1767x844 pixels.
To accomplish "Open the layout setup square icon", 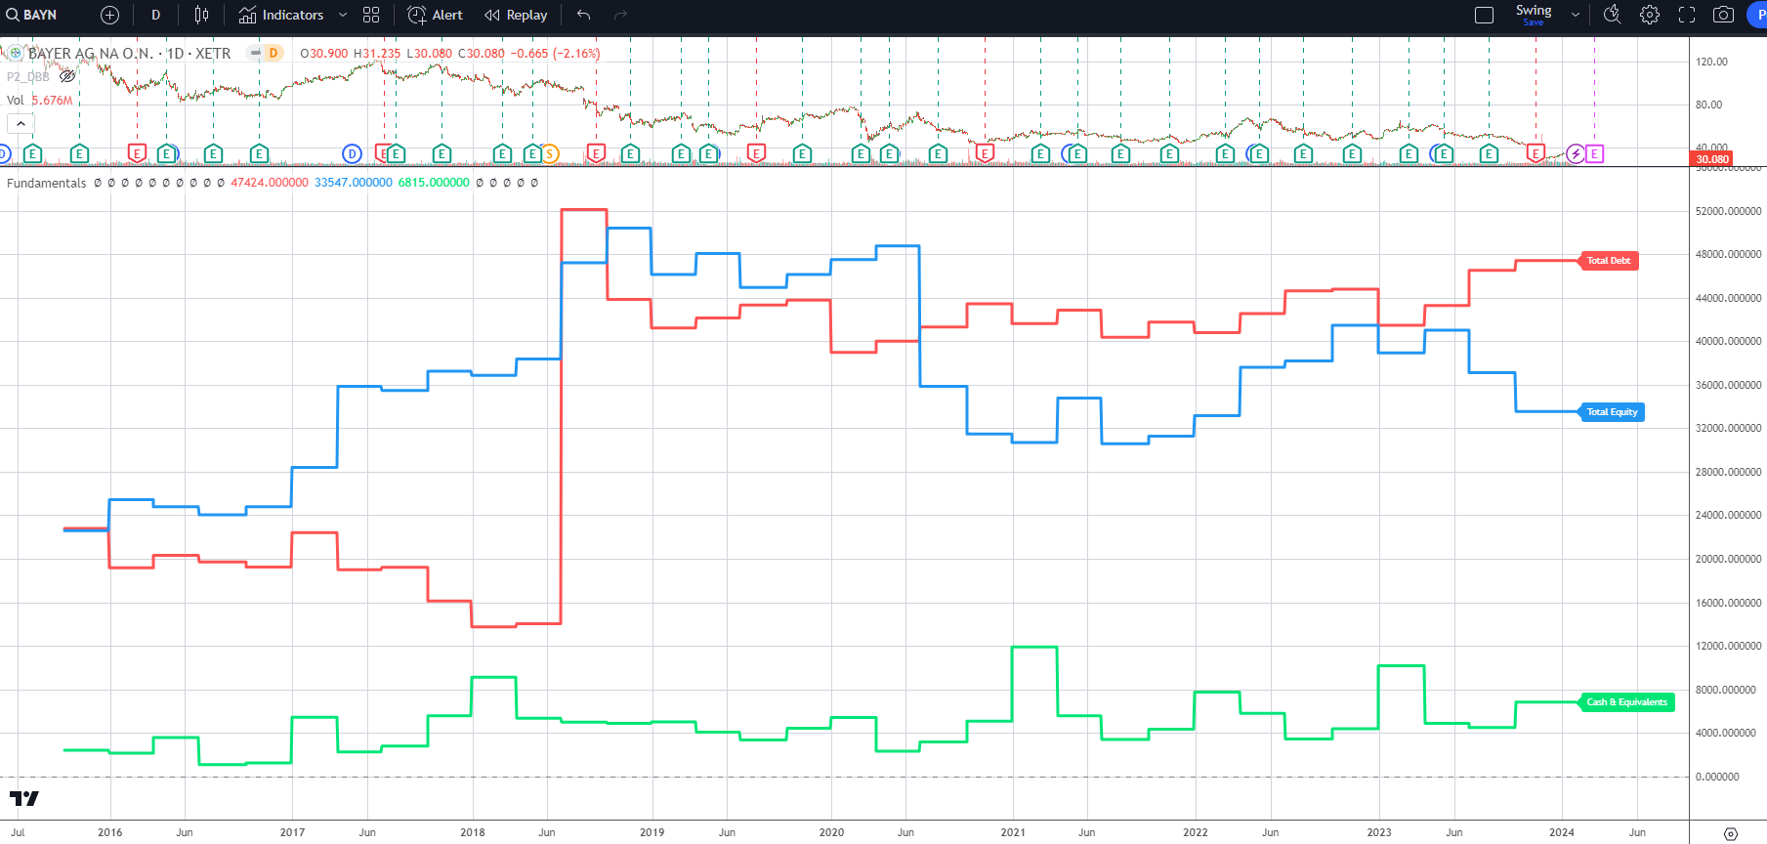I will coord(1484,15).
